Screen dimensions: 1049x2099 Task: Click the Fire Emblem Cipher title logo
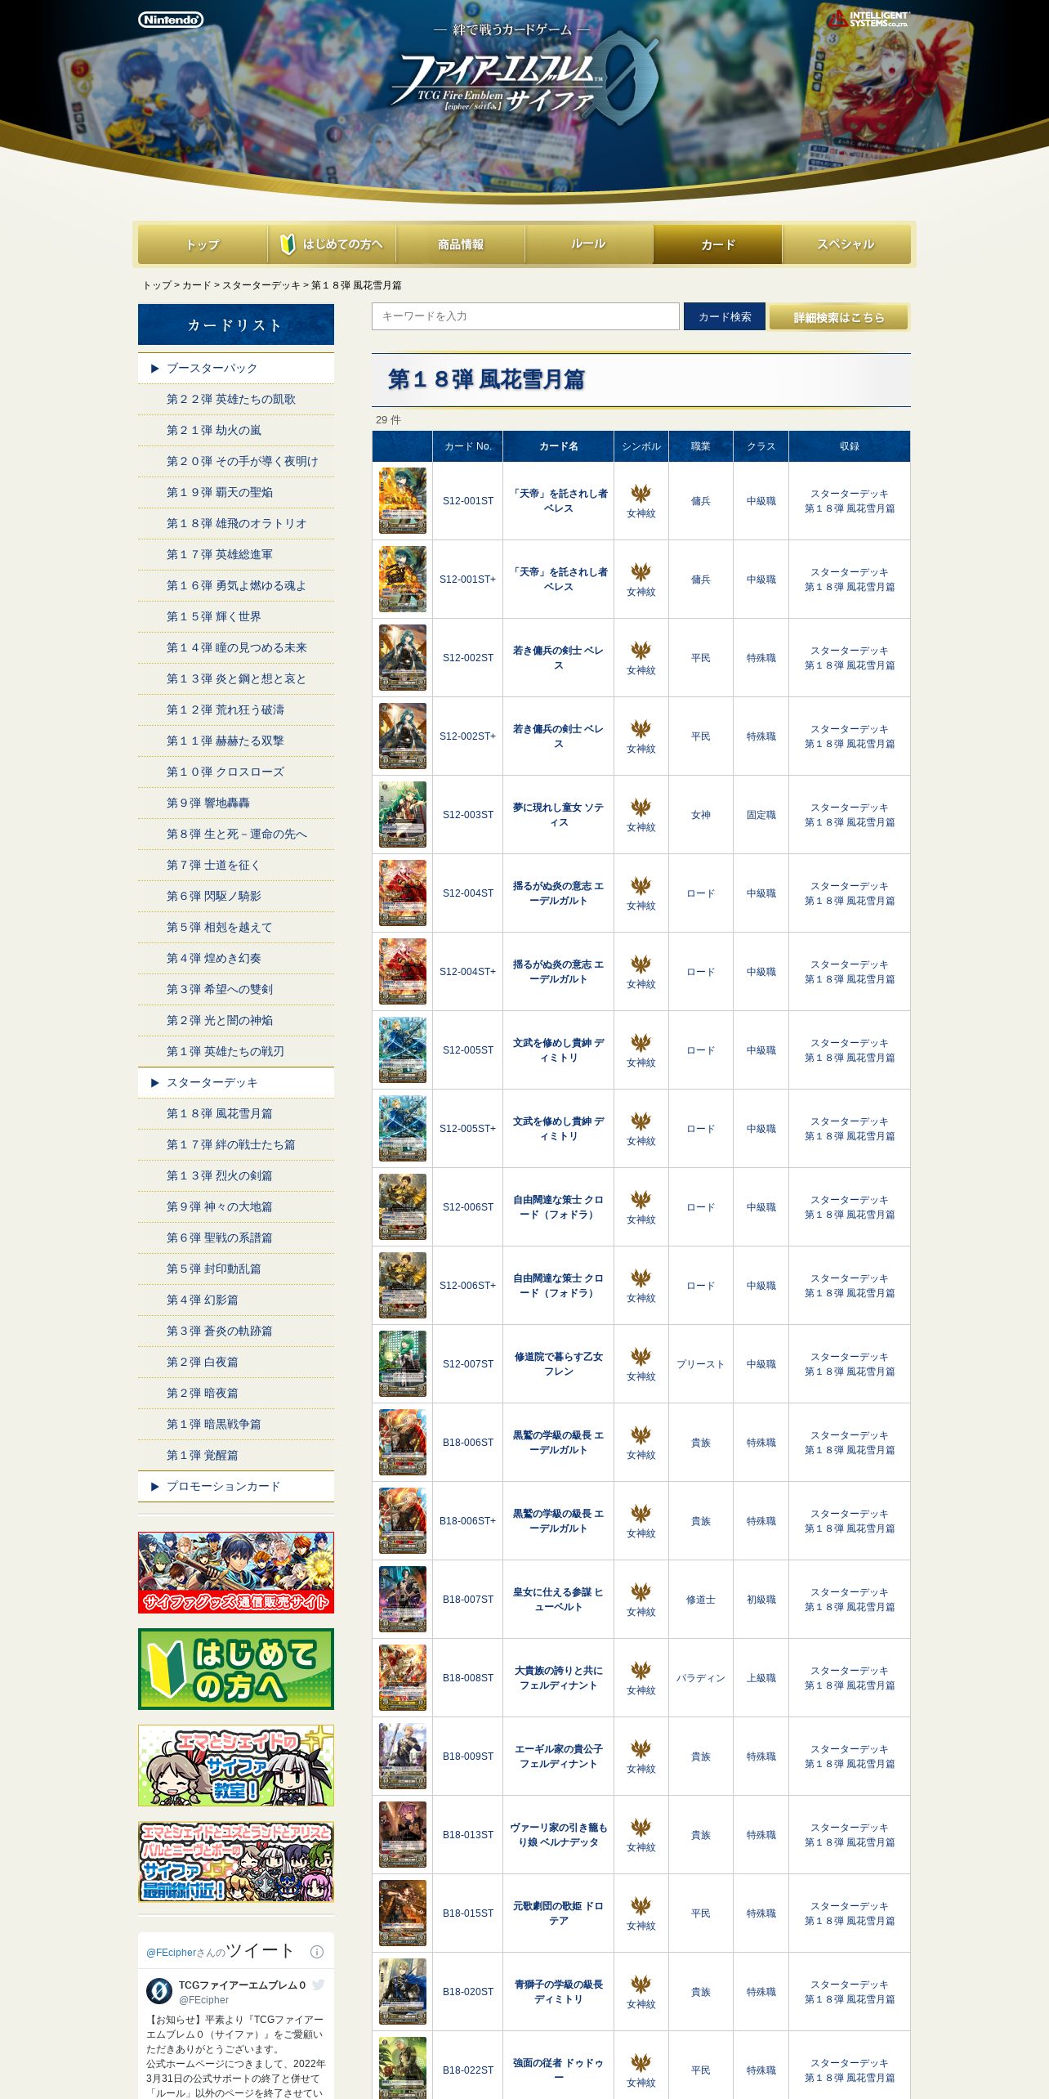(523, 79)
